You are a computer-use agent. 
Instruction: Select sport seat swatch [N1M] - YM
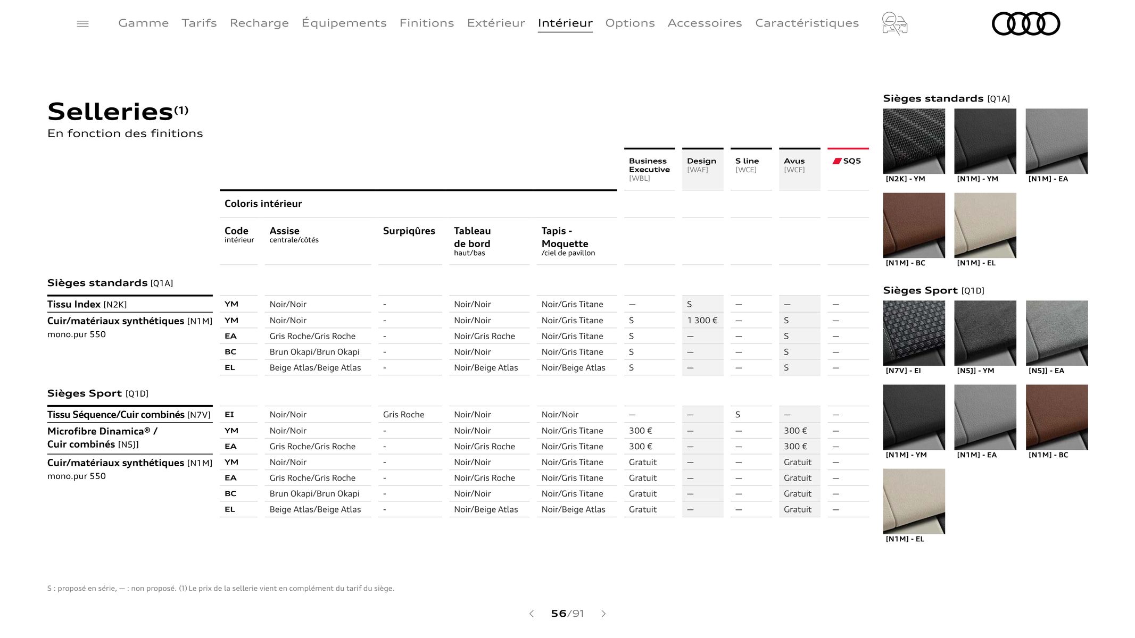point(914,417)
